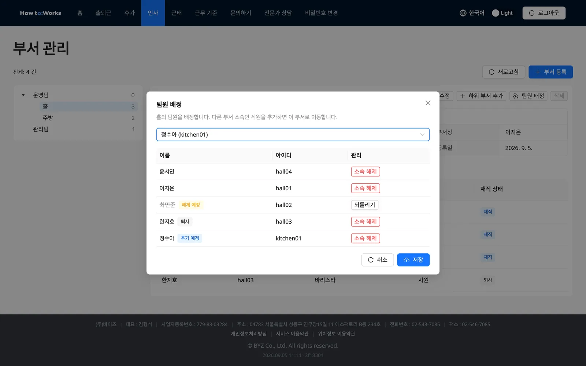Screen dimensions: 586x366
Task: Click the 하위 부서 추가 button
Action: [481, 96]
